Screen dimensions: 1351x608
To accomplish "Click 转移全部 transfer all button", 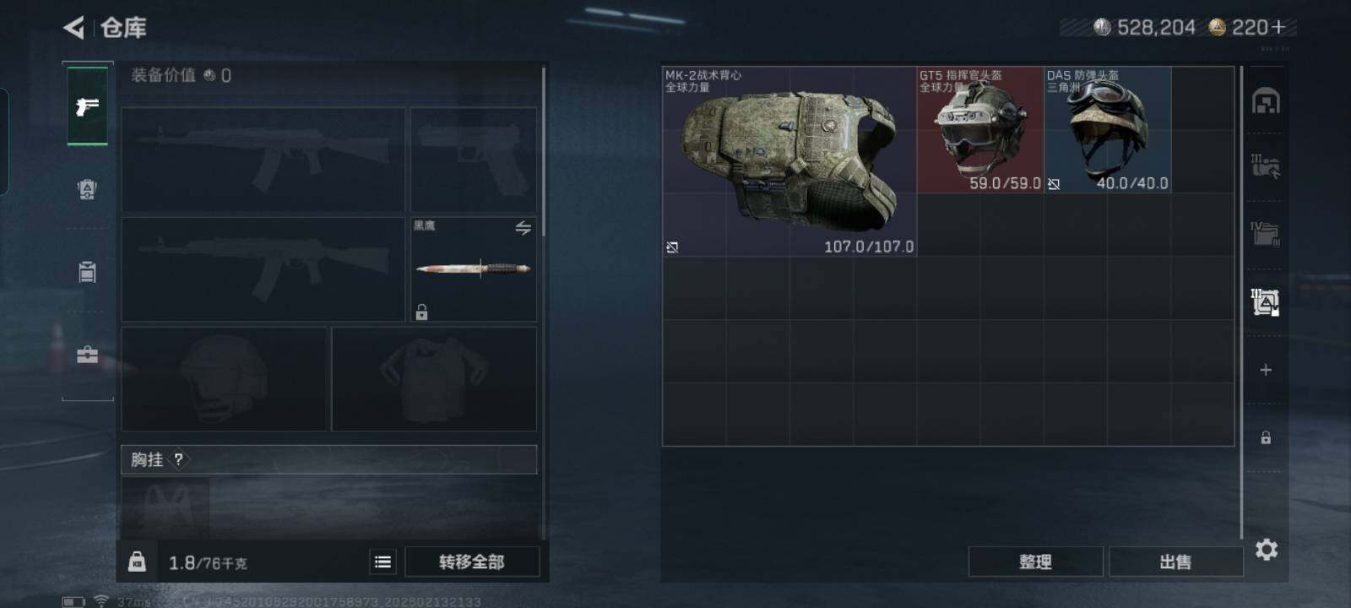I will (472, 562).
